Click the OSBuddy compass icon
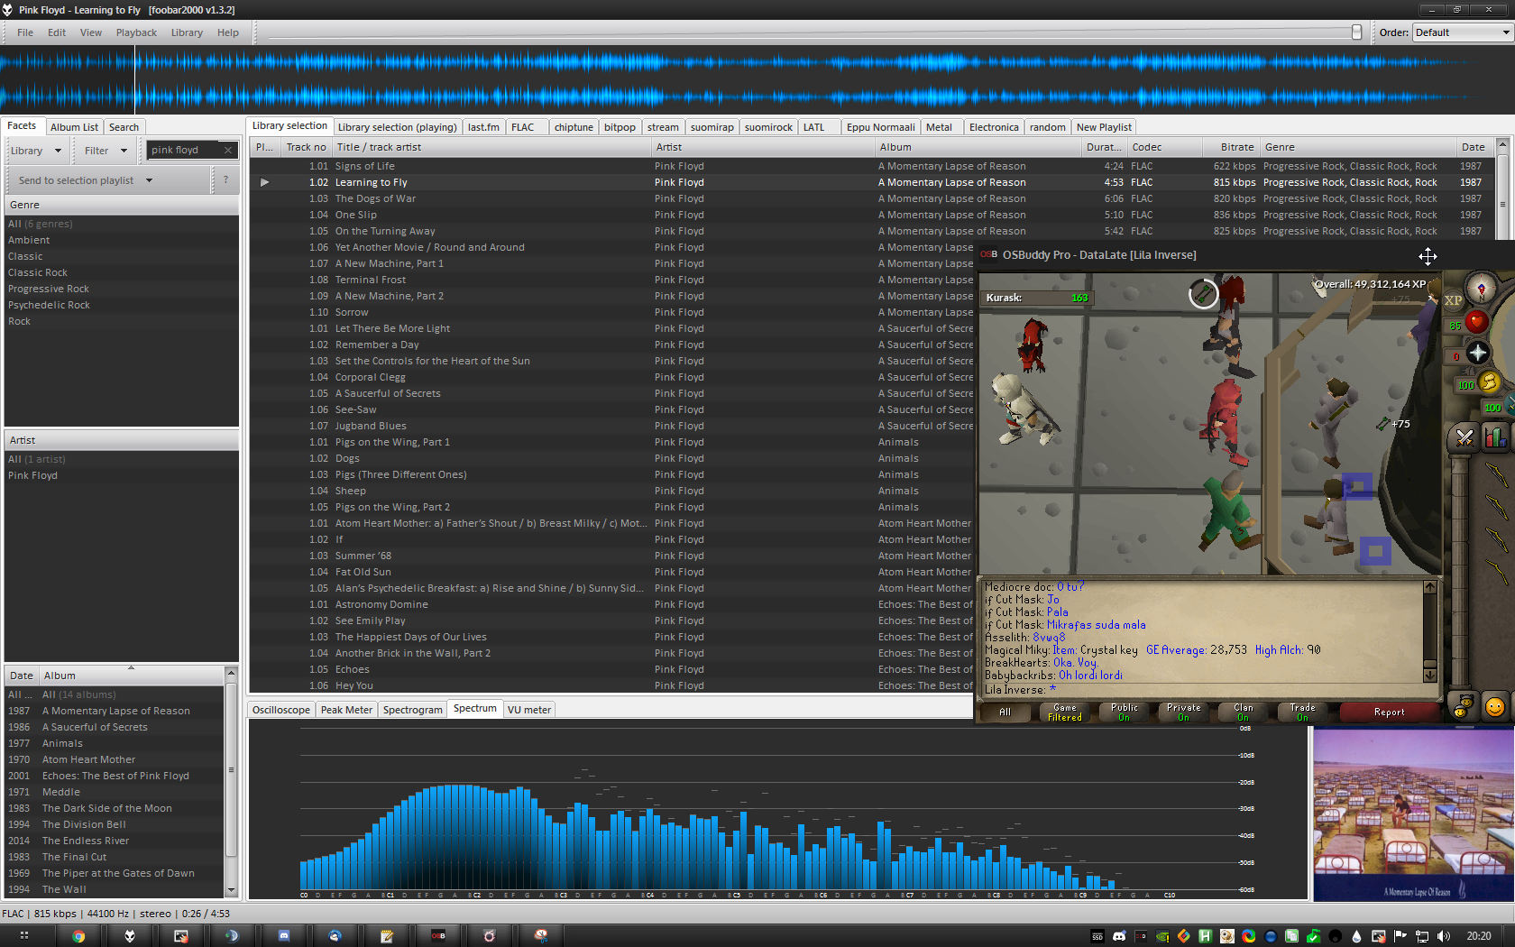1515x947 pixels. tap(1481, 289)
